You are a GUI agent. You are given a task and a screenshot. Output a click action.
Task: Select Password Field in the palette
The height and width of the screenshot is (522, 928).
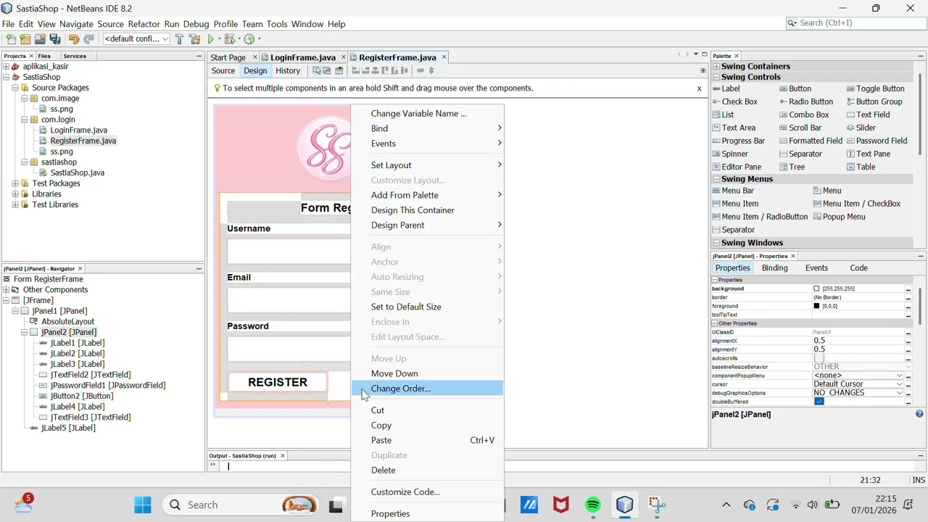pyautogui.click(x=877, y=141)
